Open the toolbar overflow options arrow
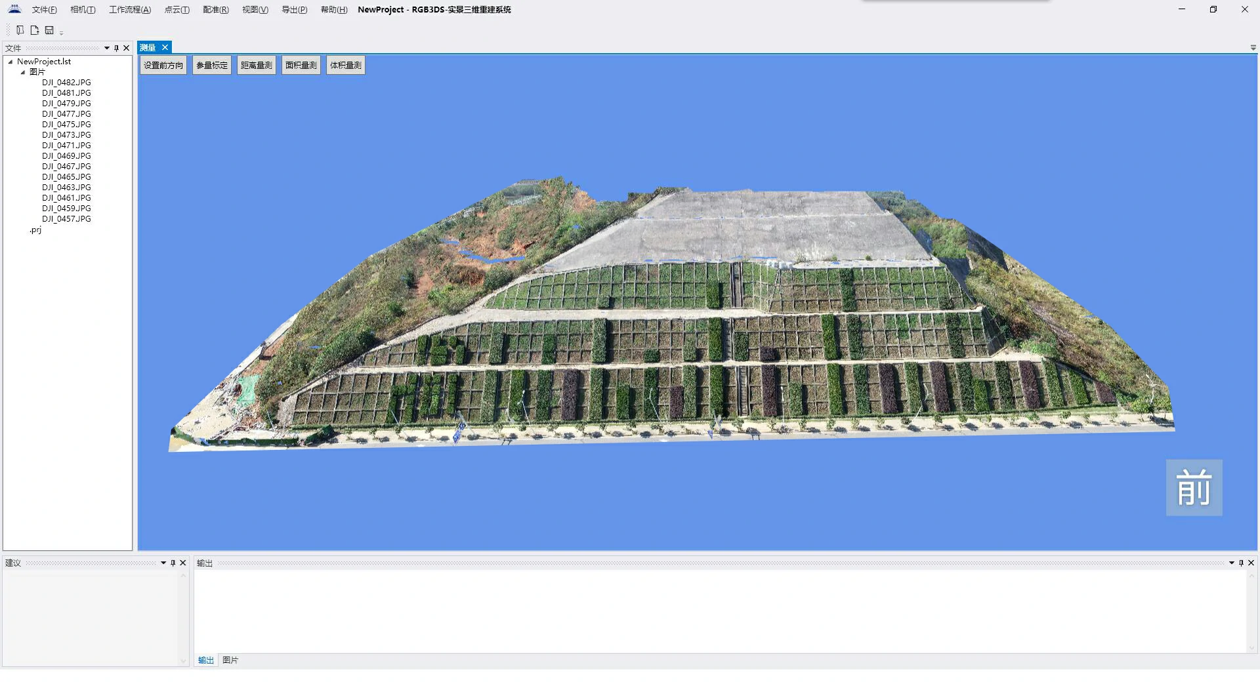Screen dimensions: 1260x682 tap(62, 32)
